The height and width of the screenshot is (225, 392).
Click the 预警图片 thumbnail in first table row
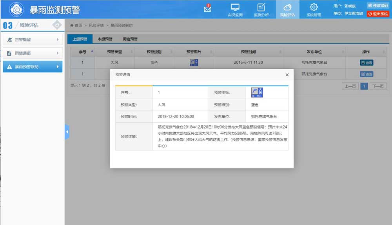pyautogui.click(x=194, y=62)
